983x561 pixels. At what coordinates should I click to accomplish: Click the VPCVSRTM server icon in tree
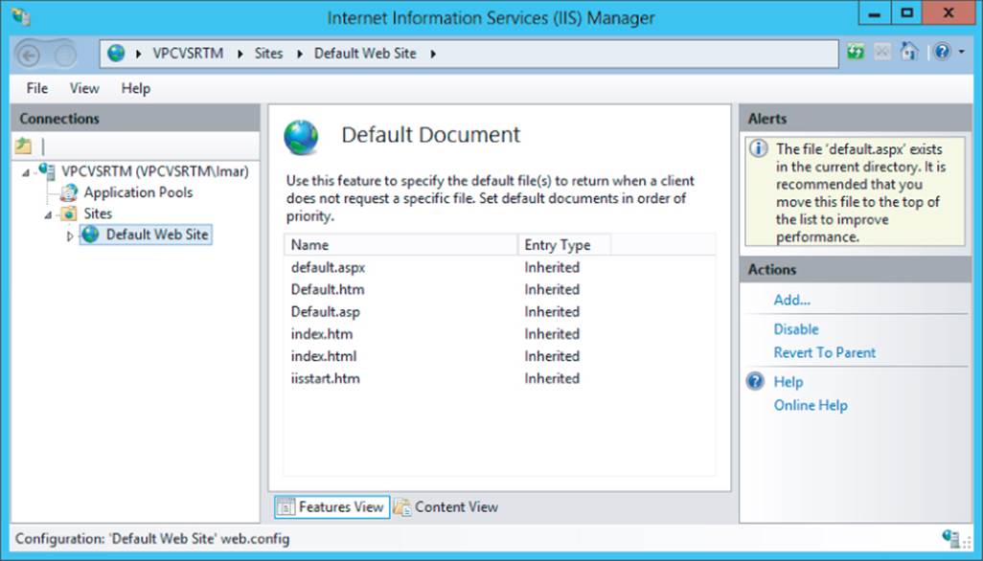tap(47, 171)
